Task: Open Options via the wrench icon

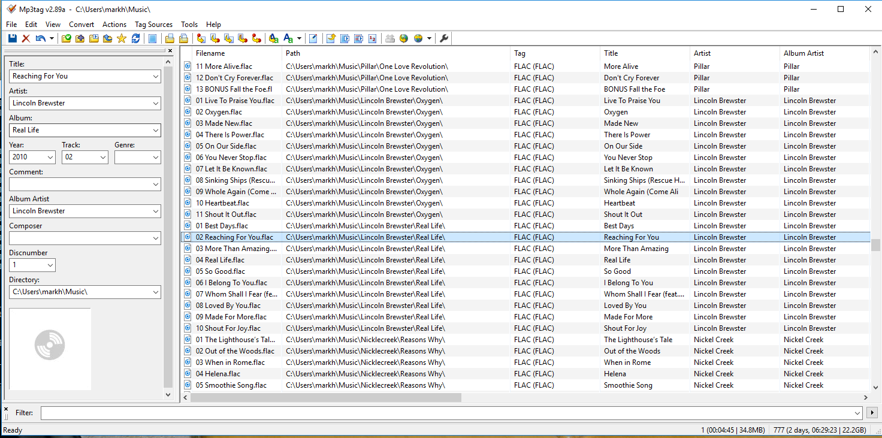Action: [x=443, y=38]
